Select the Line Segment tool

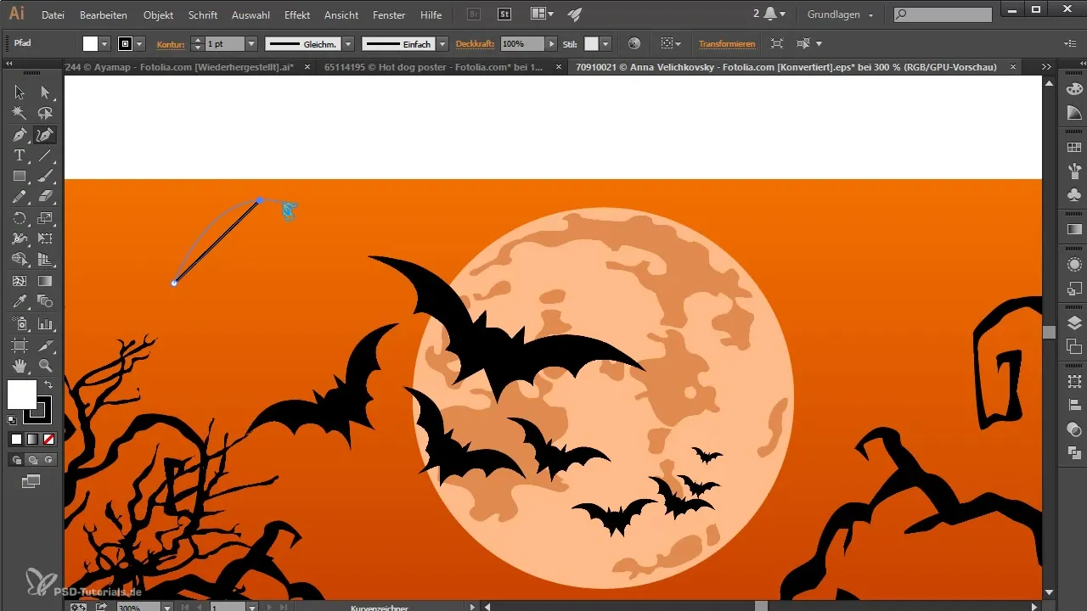coord(45,155)
